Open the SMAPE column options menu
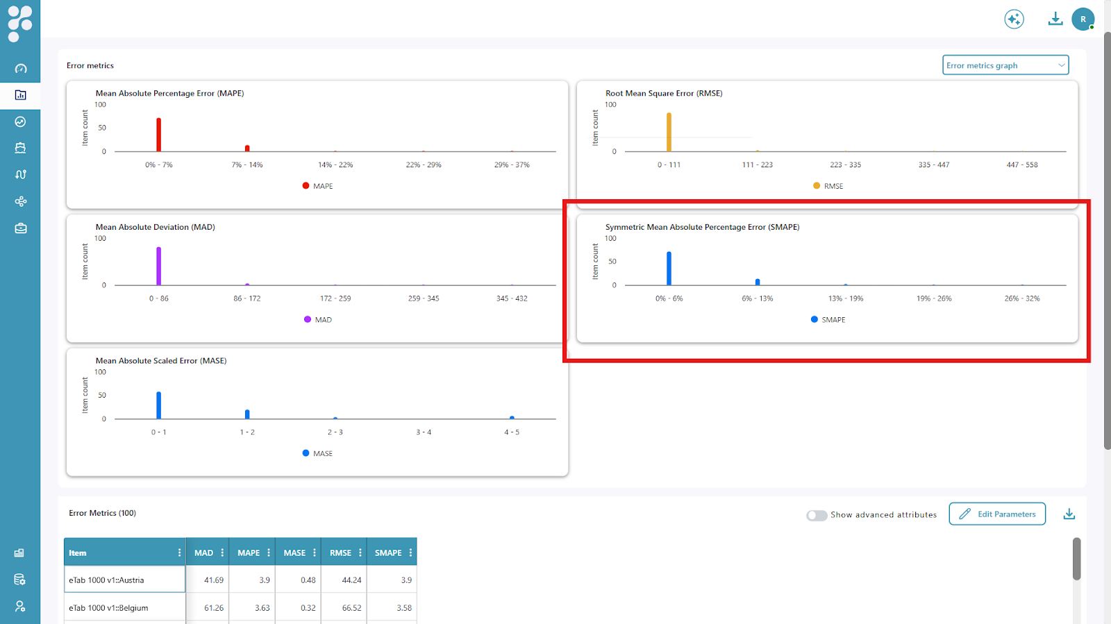Image resolution: width=1111 pixels, height=624 pixels. click(x=410, y=553)
